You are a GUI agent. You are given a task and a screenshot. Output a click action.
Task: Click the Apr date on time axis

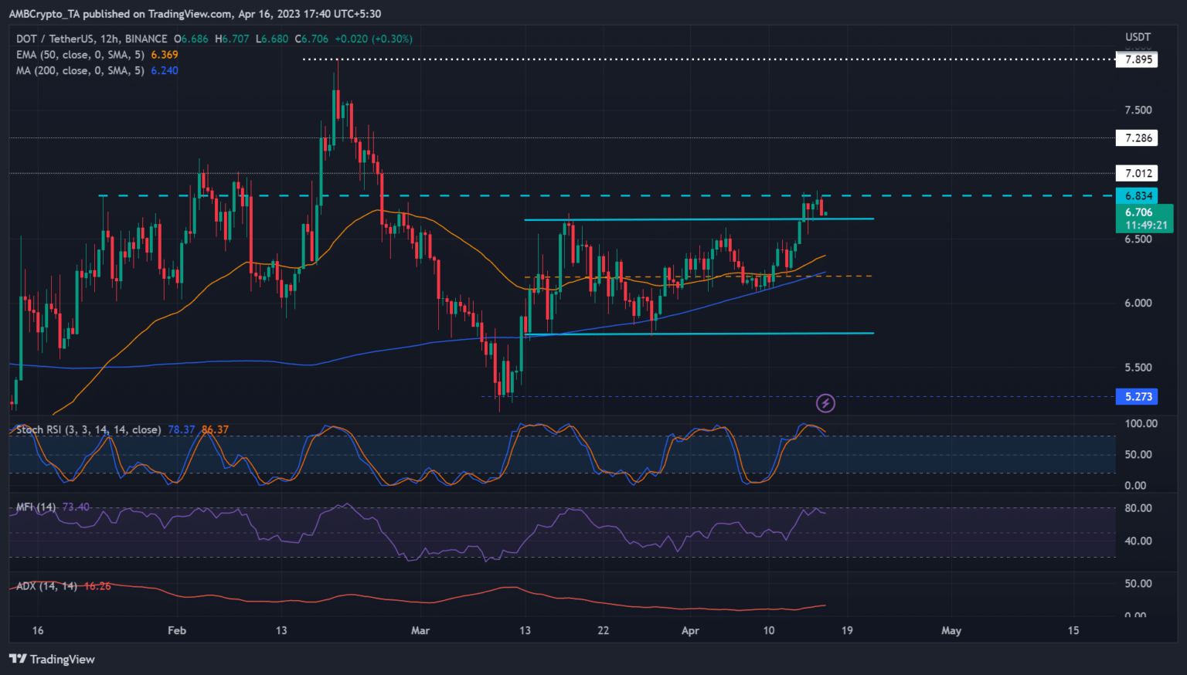tap(690, 630)
